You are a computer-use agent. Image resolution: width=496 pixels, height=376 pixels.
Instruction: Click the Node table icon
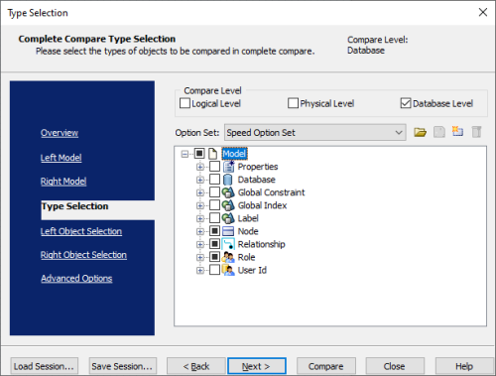tap(228, 231)
